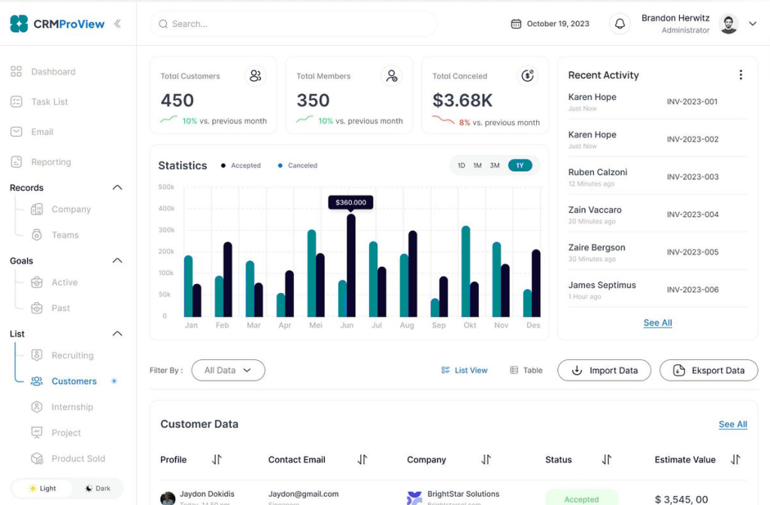Open See All recent activity link
Screen dimensions: 770x505
(x=657, y=323)
